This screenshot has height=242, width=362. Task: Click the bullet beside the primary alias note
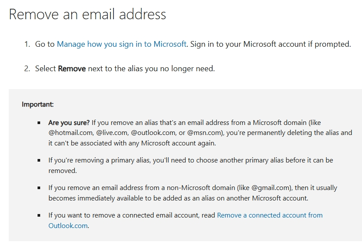point(39,161)
